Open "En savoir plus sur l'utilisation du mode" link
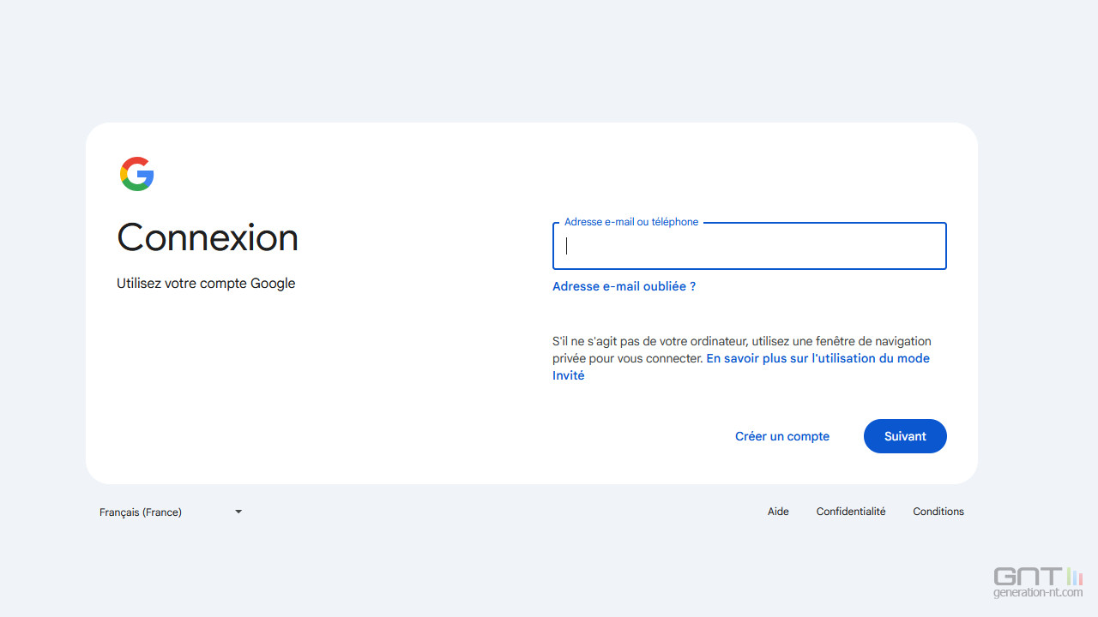Image resolution: width=1098 pixels, height=617 pixels. [817, 358]
